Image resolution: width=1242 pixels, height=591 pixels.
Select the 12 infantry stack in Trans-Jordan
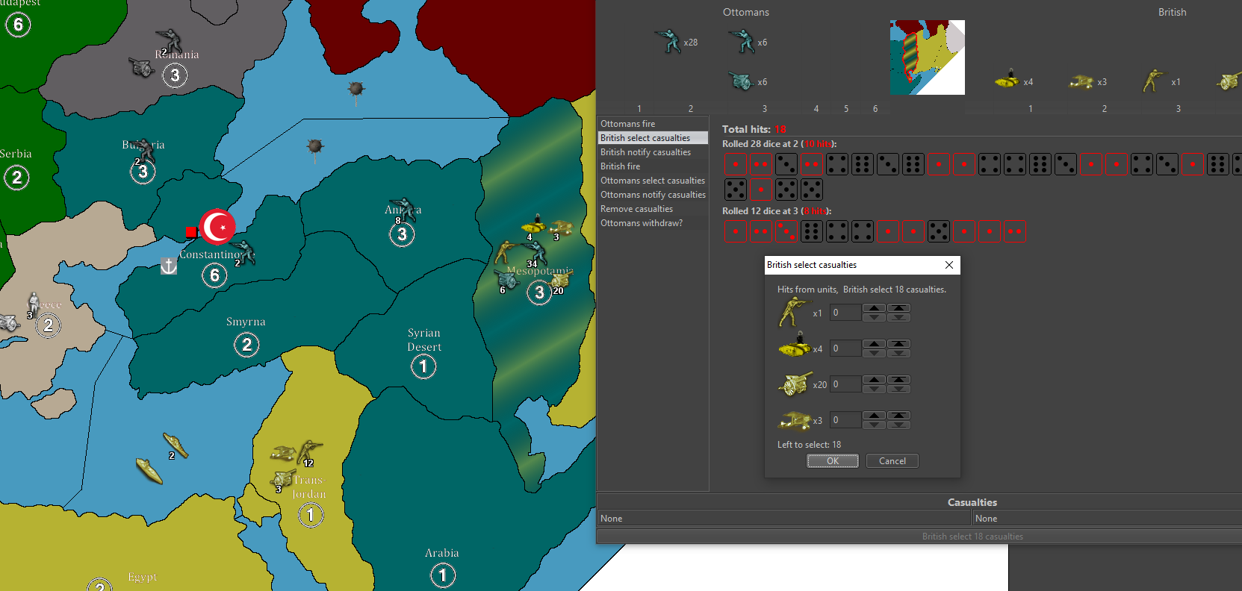tap(309, 452)
